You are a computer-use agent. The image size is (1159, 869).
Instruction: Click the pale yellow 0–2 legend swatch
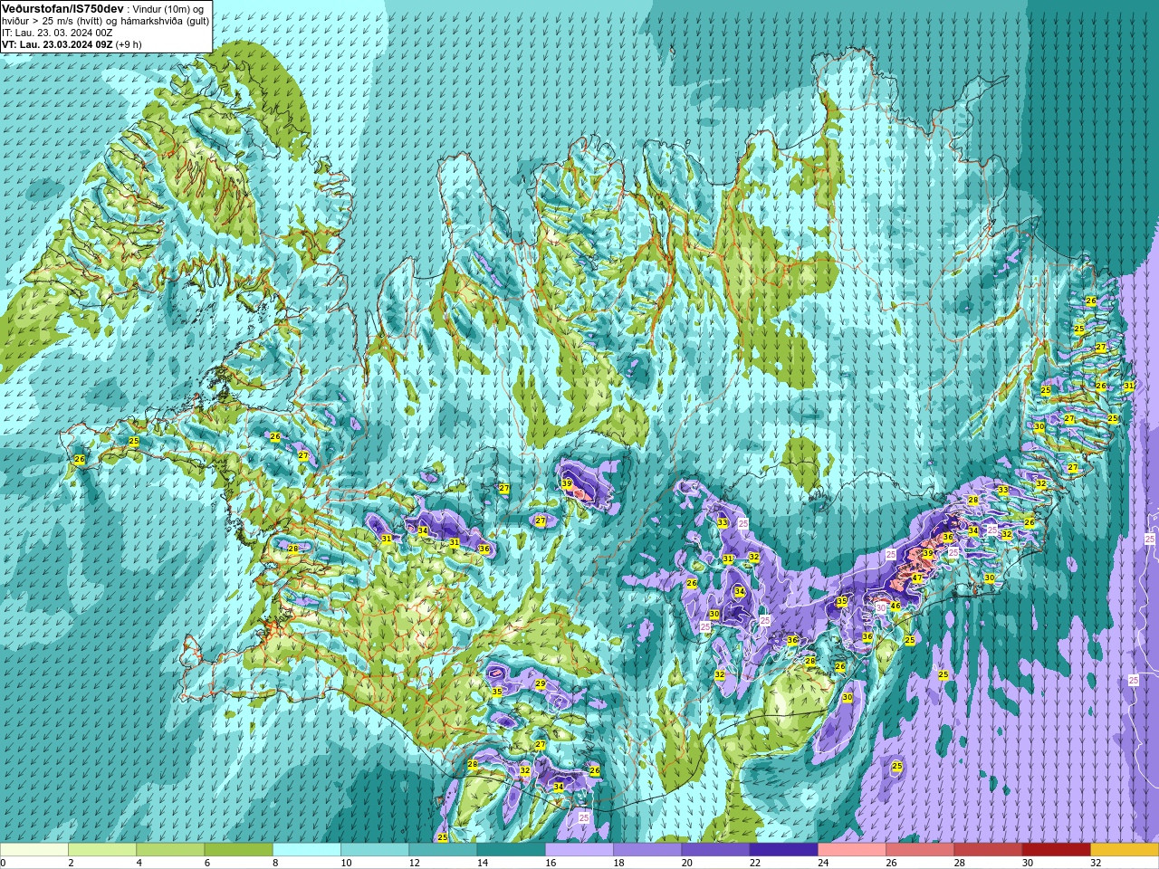[x=34, y=850]
